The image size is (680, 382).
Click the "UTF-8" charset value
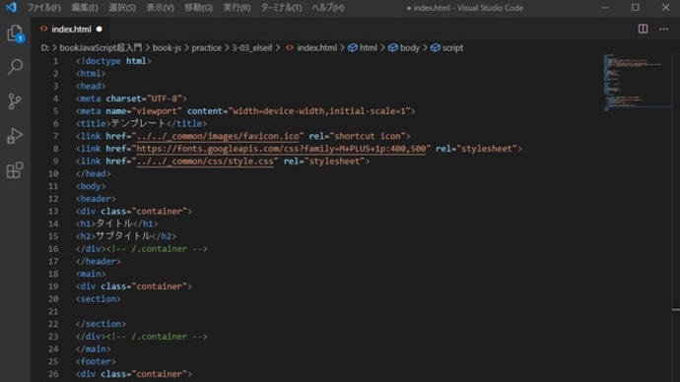click(x=165, y=98)
